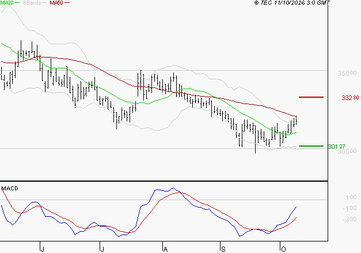Click the 301.27 support value
The height and width of the screenshot is (253, 361).
336,147
